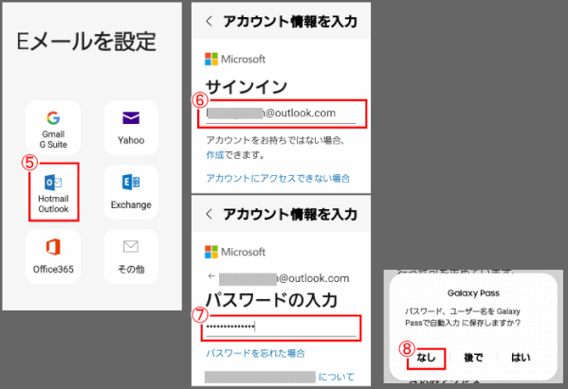
Task: Choose the その他 (Other) mail option
Action: [131, 256]
